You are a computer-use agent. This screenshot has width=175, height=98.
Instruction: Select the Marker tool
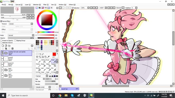(x=38, y=65)
